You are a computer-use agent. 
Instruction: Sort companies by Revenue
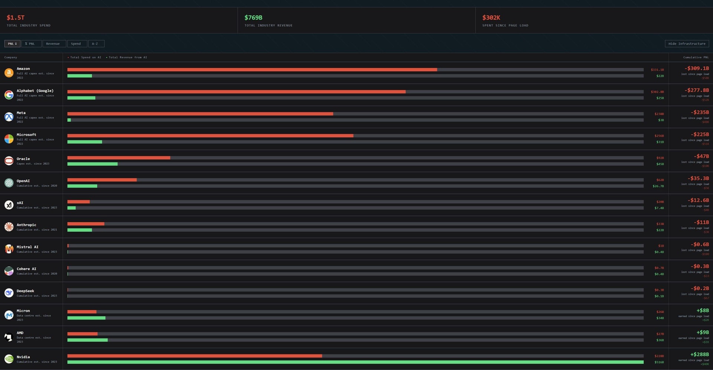tap(54, 44)
